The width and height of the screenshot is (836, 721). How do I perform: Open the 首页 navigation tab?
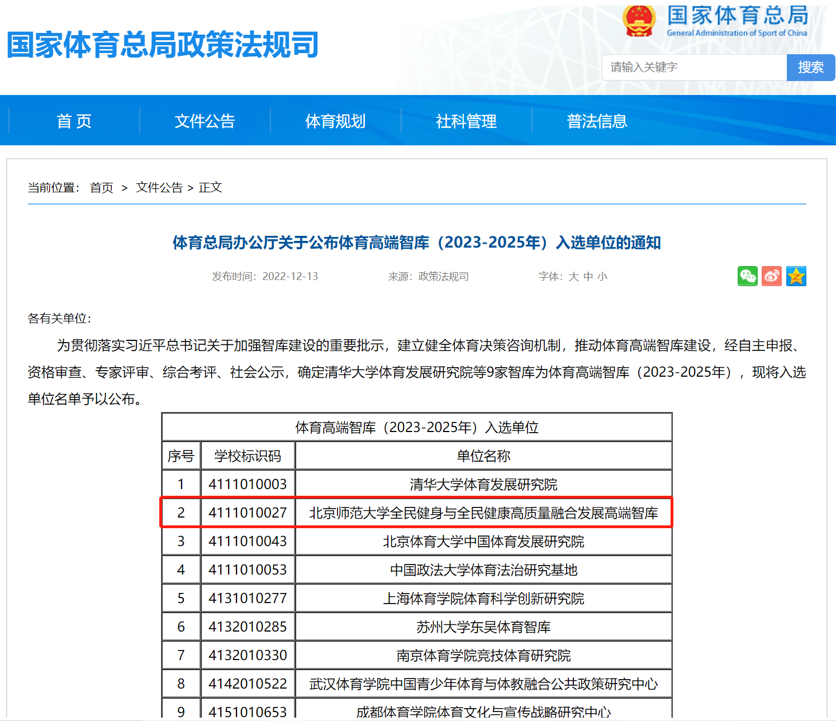(74, 121)
